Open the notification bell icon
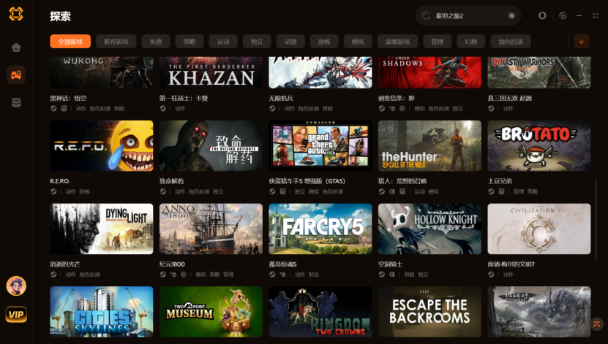This screenshot has height=344, width=608. 542,15
